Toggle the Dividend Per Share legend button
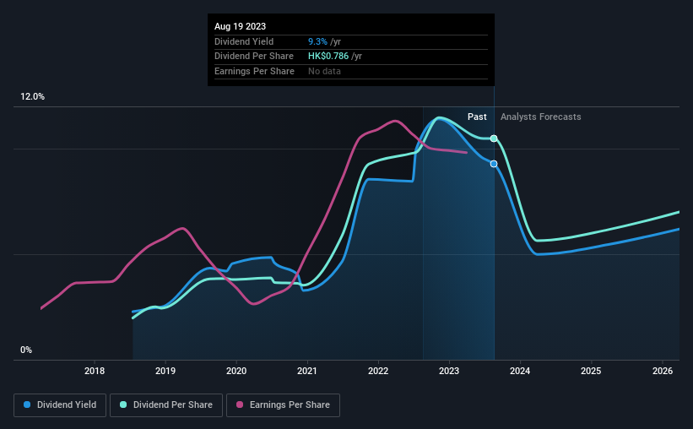 166,405
